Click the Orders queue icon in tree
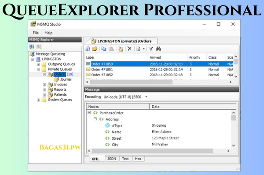 [x=50, y=74]
